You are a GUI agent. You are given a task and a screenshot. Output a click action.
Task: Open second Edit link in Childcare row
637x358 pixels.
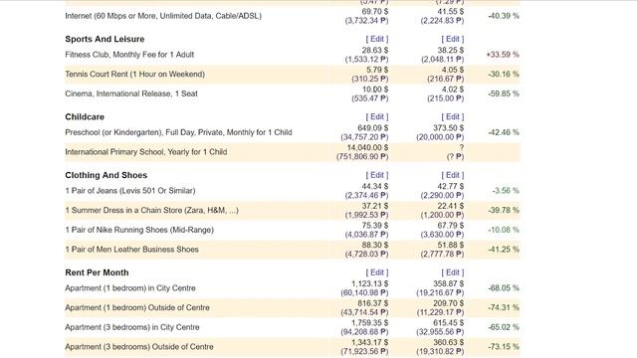pyautogui.click(x=453, y=117)
